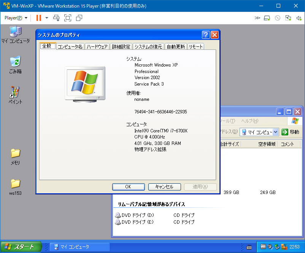Click the help question mark button
The width and height of the screenshot is (305, 253).
(x=206, y=35)
